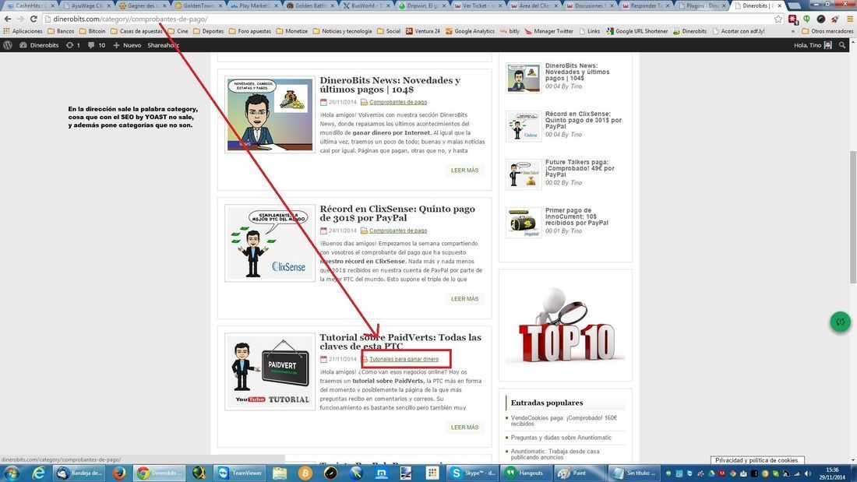This screenshot has height=482, width=857.
Task: Open the Nuevo menu in admin bar
Action: pos(127,45)
